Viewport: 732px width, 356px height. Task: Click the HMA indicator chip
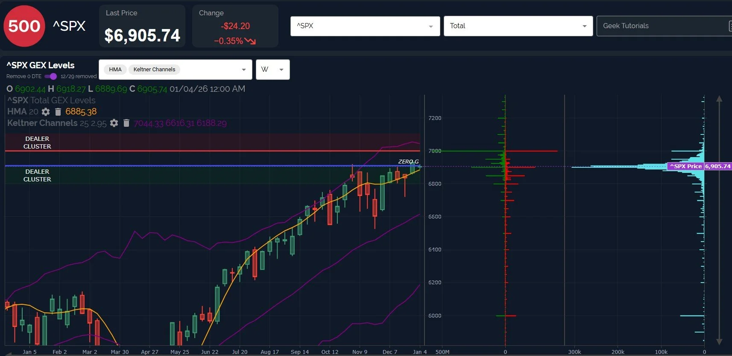click(x=115, y=70)
